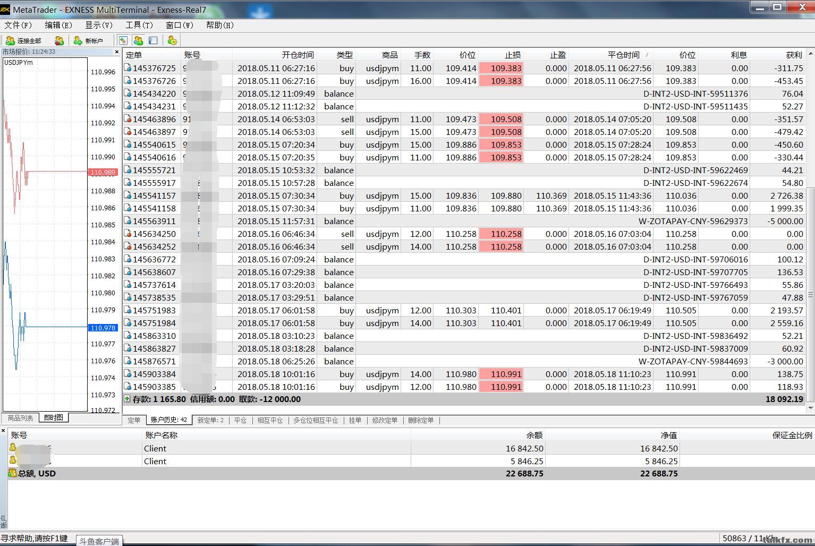Open the 显示(V) menu
The height and width of the screenshot is (546, 815).
click(99, 25)
